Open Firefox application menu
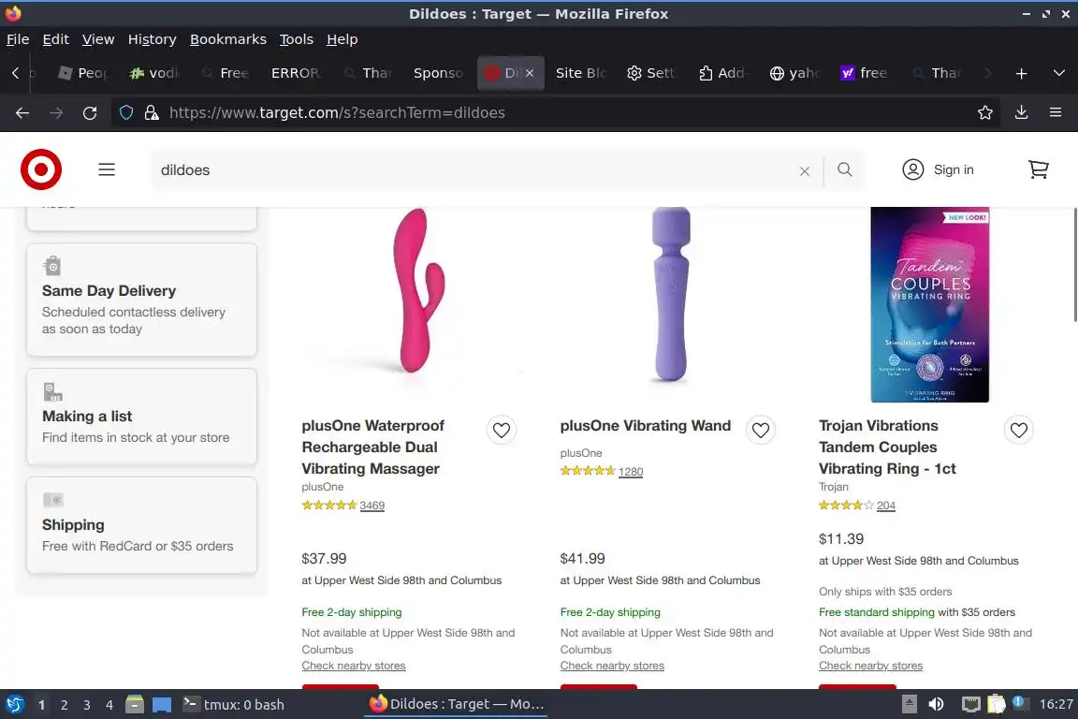Viewport: 1078px width, 719px height. coord(1056,113)
